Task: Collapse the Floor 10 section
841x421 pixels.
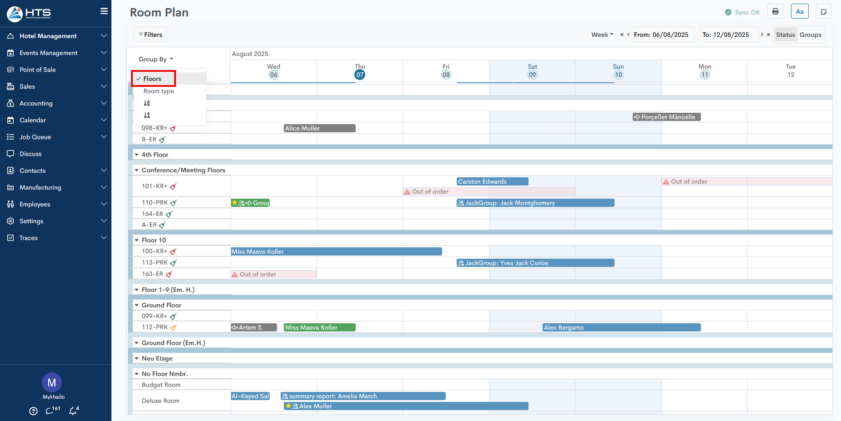Action: click(x=136, y=240)
